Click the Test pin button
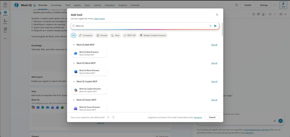 tap(283, 5)
